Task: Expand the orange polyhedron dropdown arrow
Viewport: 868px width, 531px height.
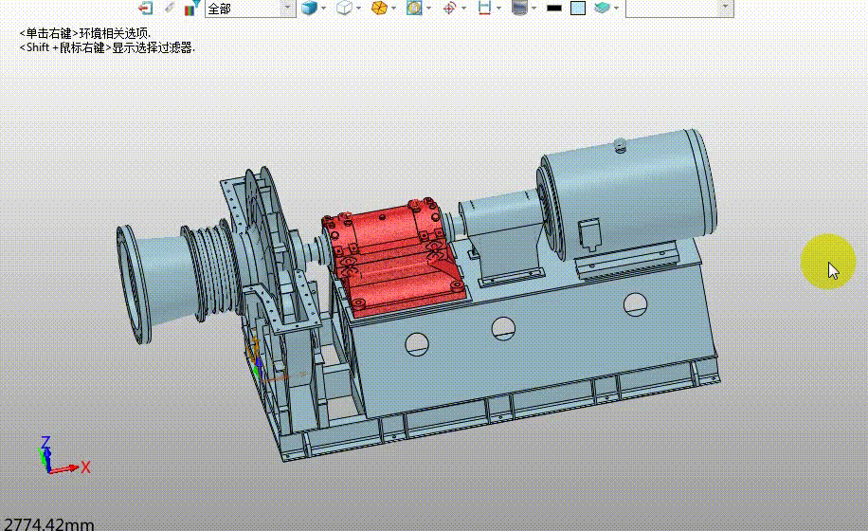Action: (393, 8)
